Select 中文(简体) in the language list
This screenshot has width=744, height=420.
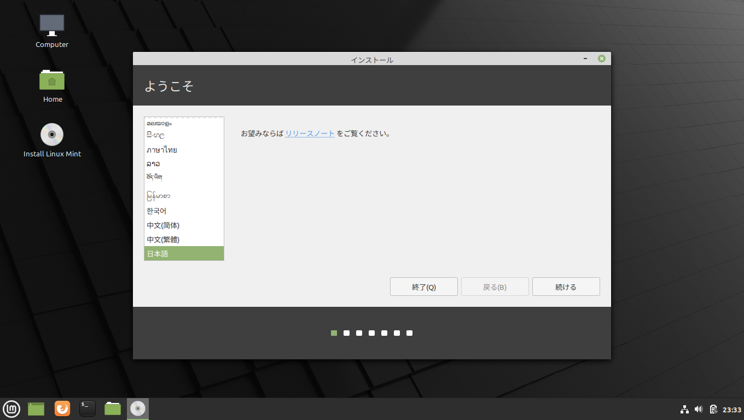[x=184, y=225]
